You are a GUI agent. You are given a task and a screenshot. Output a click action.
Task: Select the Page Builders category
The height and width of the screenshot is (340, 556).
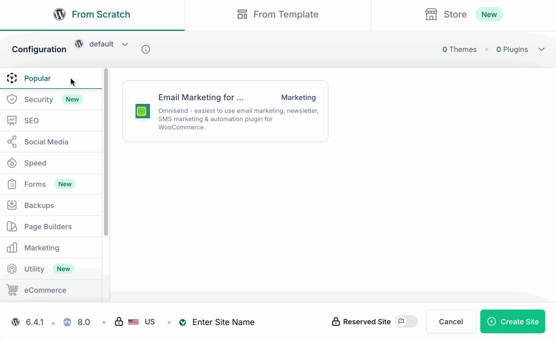(x=48, y=226)
